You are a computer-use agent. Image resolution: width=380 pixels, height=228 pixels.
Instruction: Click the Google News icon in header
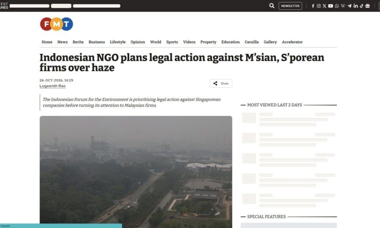[x=367, y=6]
